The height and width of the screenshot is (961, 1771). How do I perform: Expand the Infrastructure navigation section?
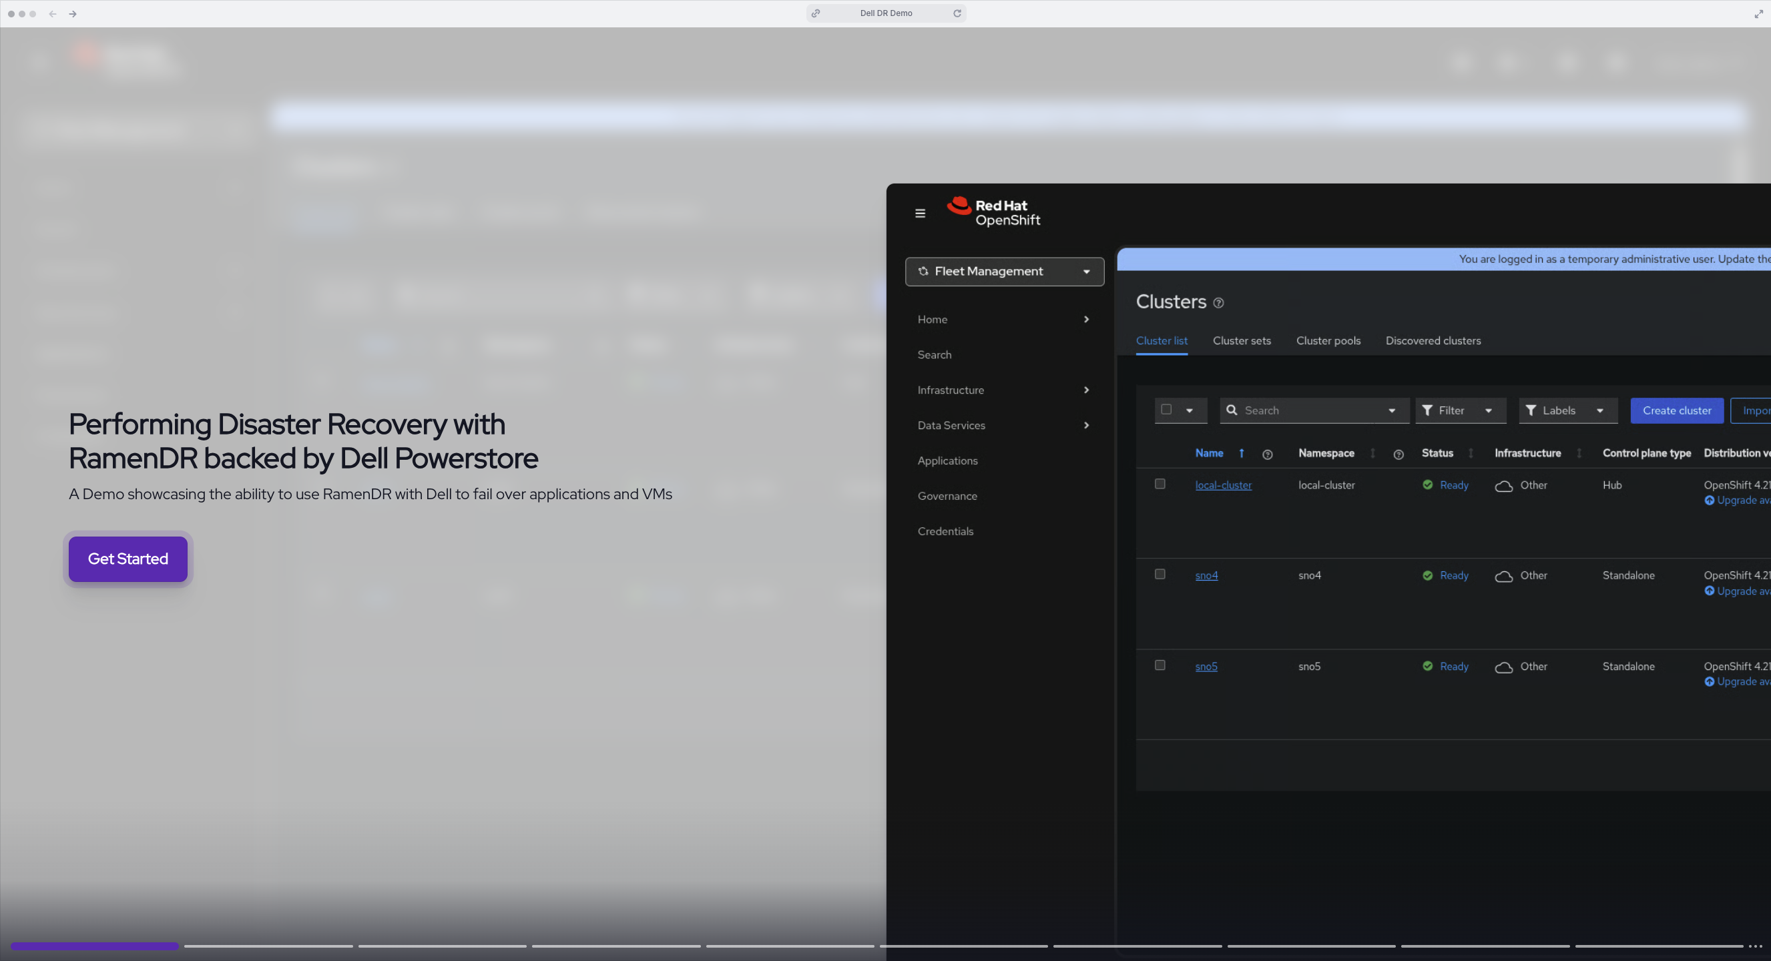[x=1004, y=390]
